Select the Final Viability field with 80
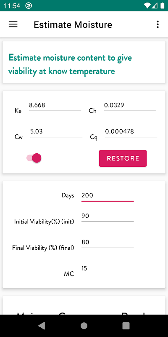The height and width of the screenshot is (337, 168). pyautogui.click(x=108, y=243)
